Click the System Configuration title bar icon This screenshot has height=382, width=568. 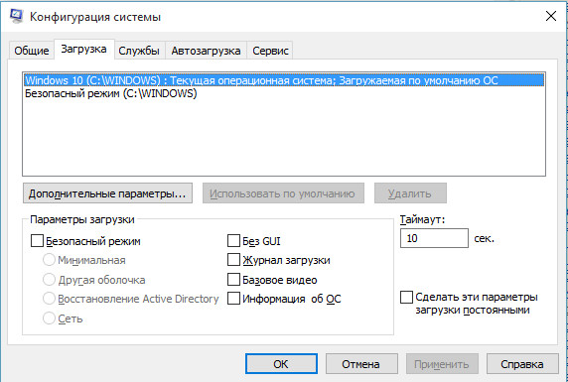[x=16, y=16]
